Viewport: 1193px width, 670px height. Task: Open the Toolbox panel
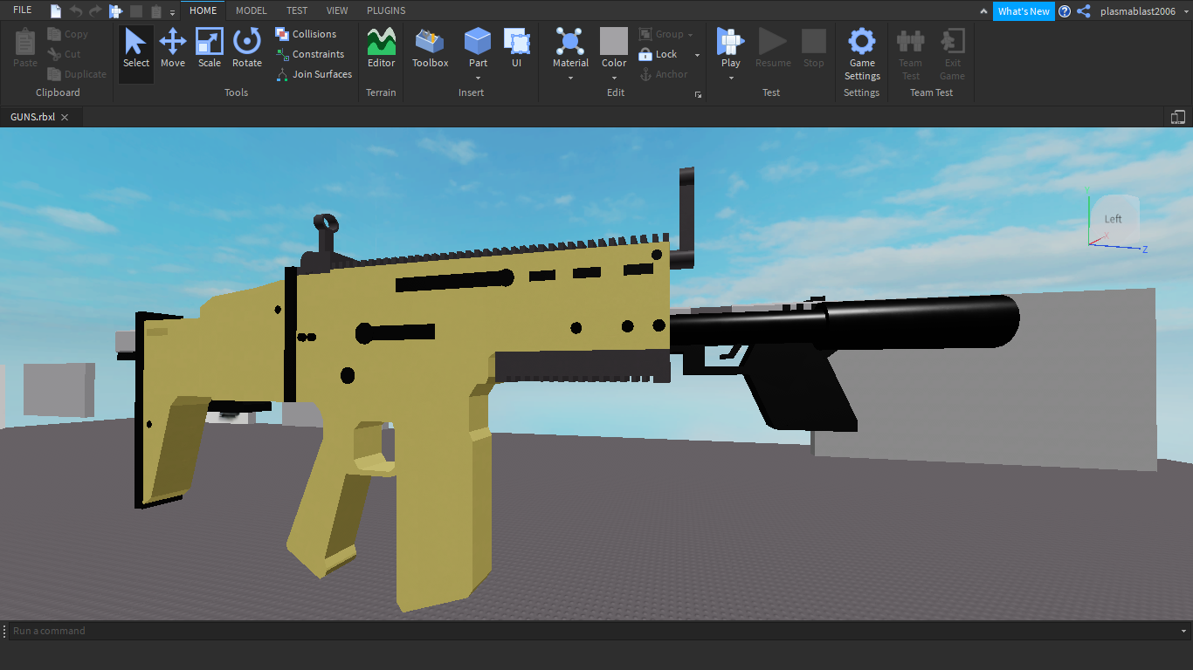(x=430, y=48)
